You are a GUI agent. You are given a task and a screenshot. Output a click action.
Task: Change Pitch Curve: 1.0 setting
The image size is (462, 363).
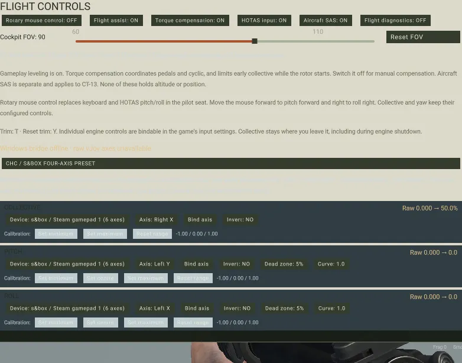click(x=331, y=264)
